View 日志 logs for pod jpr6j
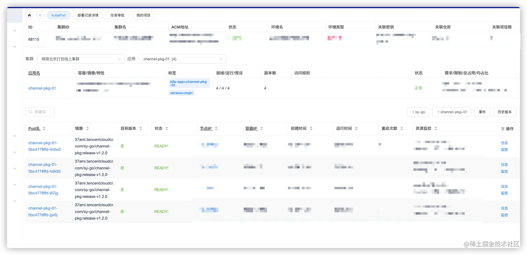 point(504,208)
